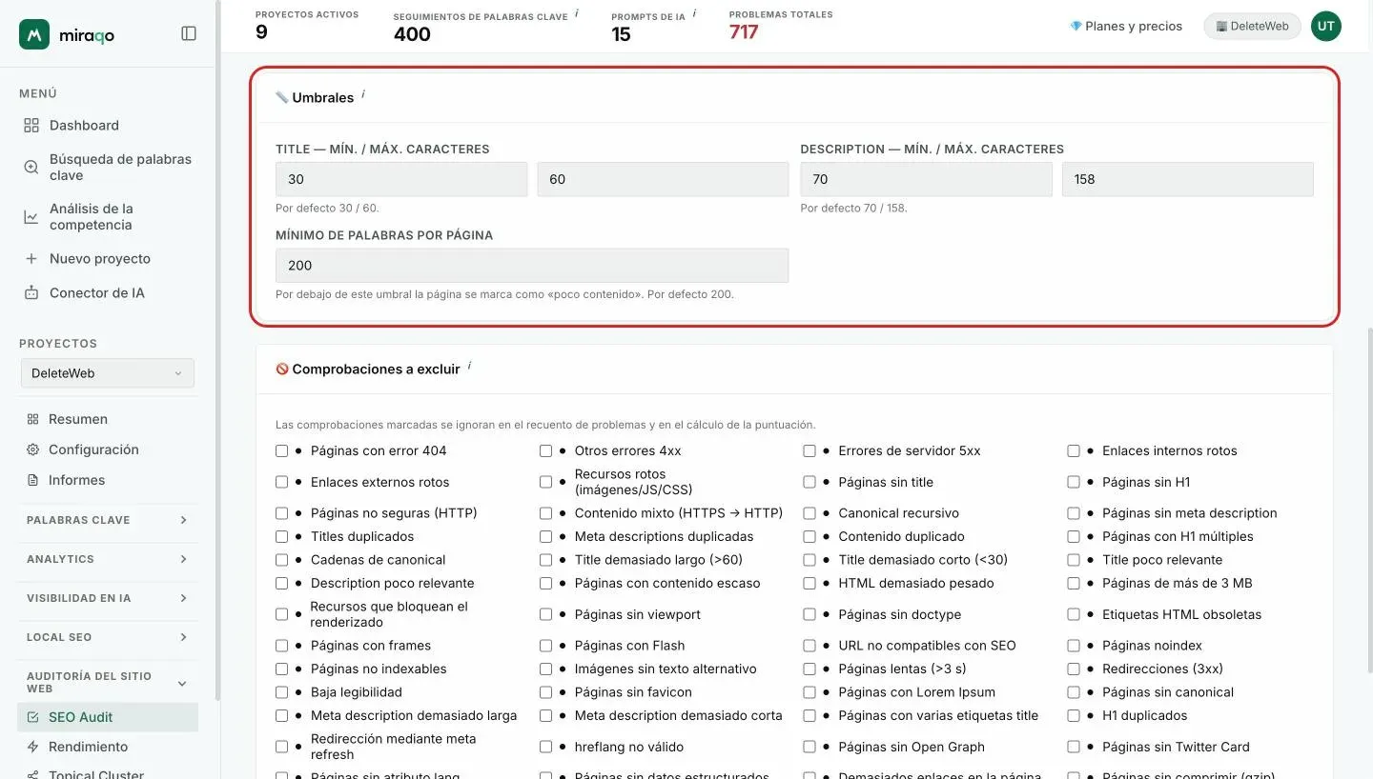Open Dashboard via its grid icon
1373x779 pixels.
(31, 126)
